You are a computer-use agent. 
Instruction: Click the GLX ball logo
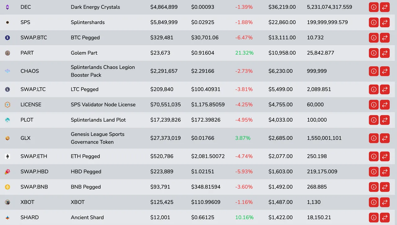point(7,138)
